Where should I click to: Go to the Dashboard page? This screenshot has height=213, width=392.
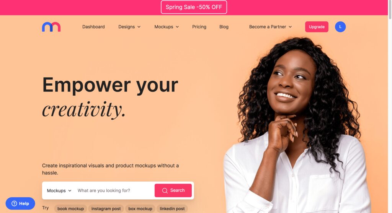(x=93, y=27)
